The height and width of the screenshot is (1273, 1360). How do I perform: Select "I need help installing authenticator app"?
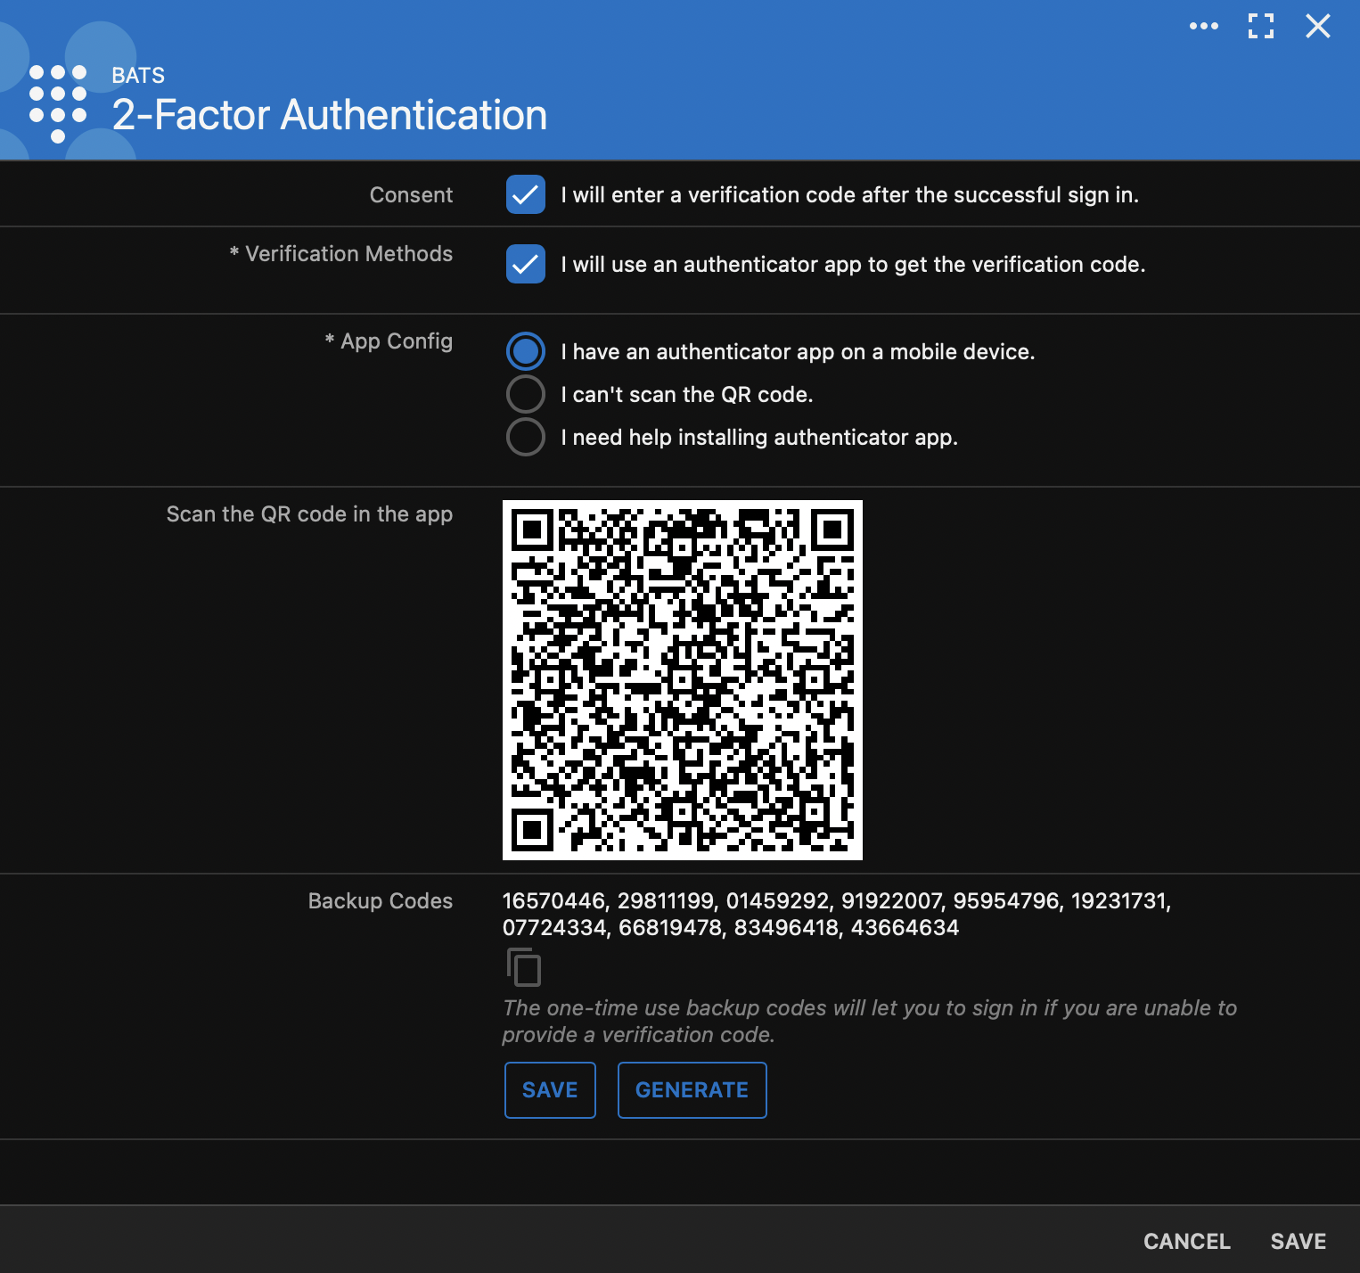(525, 437)
